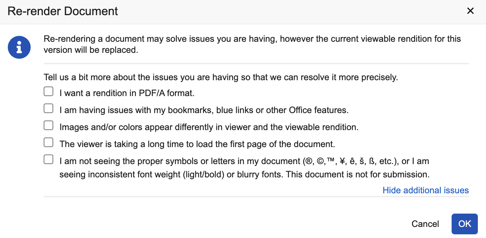This screenshot has height=238, width=486.
Task: Click the "version will be replaced" warning line
Action: pyautogui.click(x=91, y=50)
